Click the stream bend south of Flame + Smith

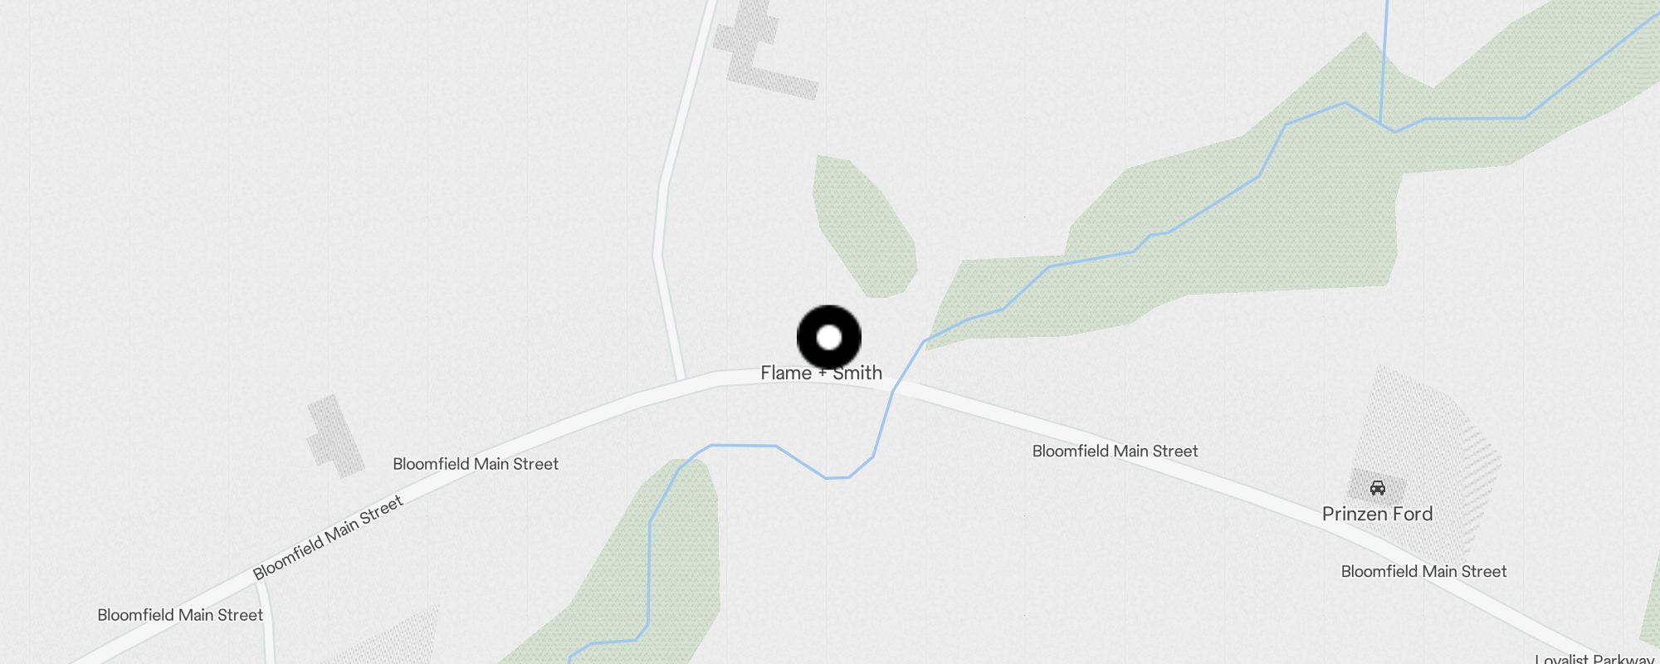click(x=838, y=477)
